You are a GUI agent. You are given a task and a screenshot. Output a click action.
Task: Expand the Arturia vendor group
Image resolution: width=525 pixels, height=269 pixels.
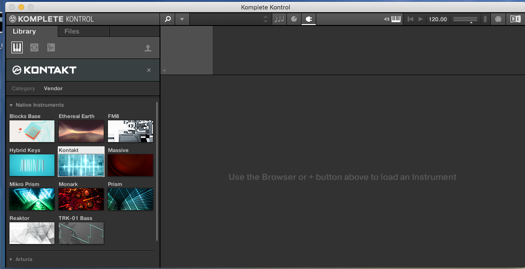point(11,259)
